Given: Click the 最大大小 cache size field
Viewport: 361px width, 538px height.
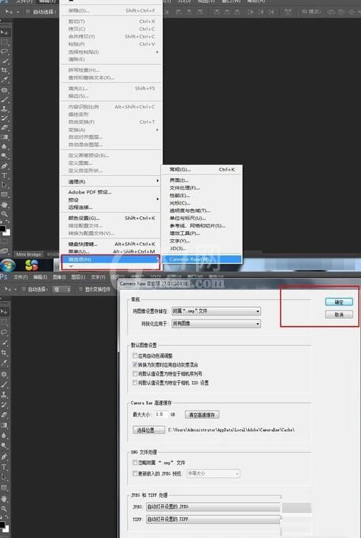Looking at the screenshot, I should 161,414.
